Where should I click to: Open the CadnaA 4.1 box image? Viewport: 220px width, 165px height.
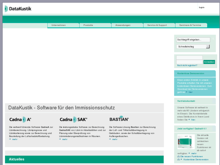(186, 142)
